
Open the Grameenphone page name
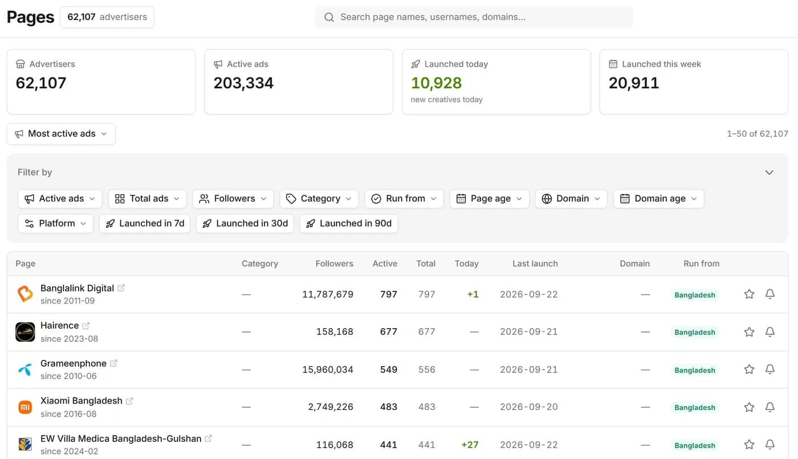[74, 363]
